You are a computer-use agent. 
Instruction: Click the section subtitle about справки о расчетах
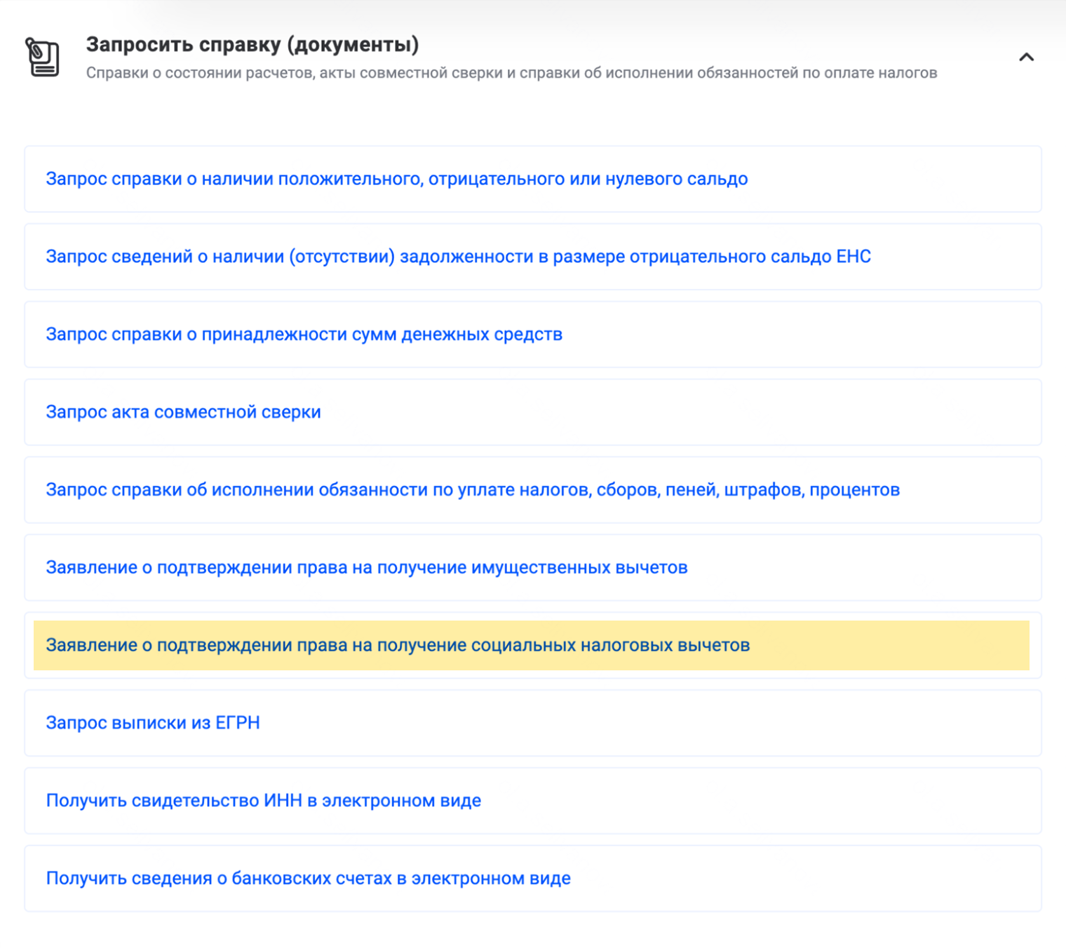click(512, 72)
